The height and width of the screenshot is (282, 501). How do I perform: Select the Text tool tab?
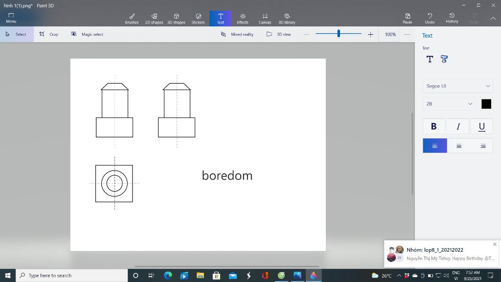pyautogui.click(x=221, y=19)
